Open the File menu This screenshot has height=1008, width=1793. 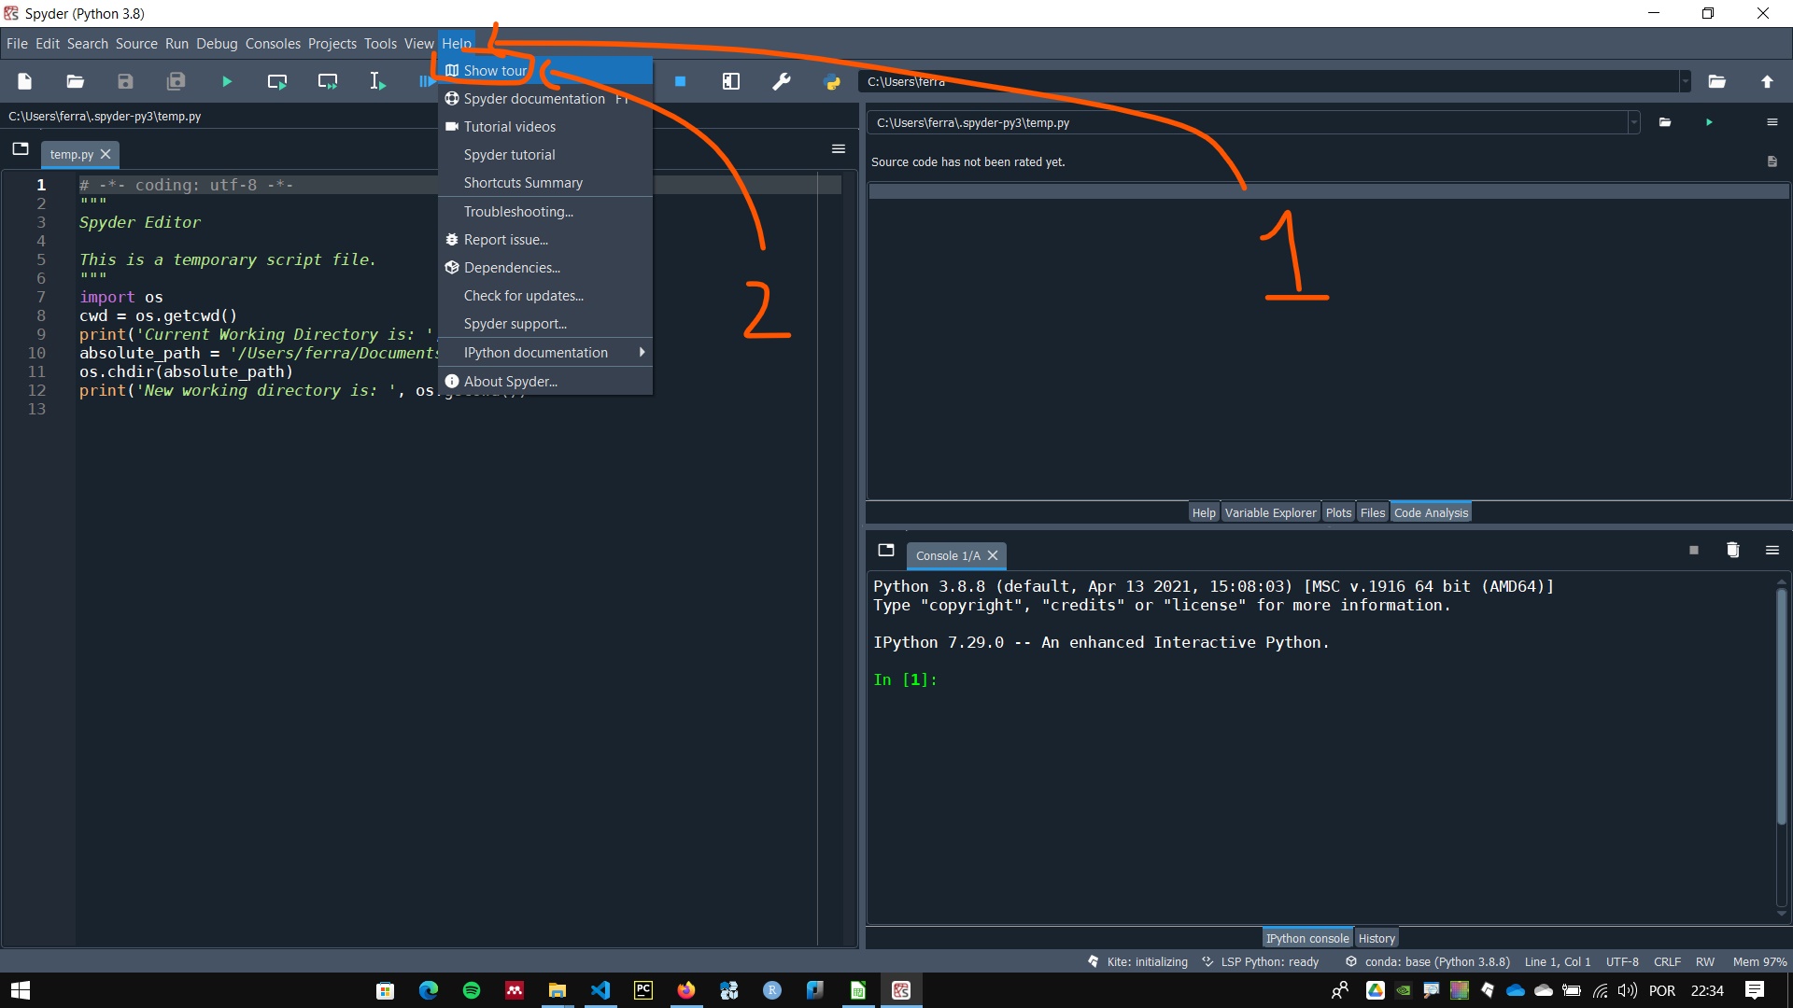click(x=17, y=44)
